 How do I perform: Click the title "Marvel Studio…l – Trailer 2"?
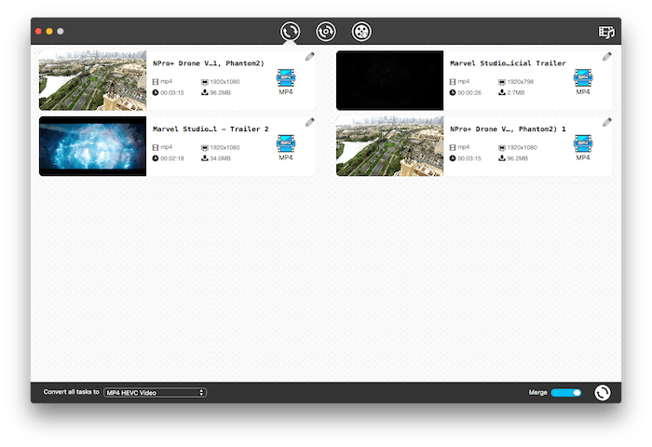211,129
